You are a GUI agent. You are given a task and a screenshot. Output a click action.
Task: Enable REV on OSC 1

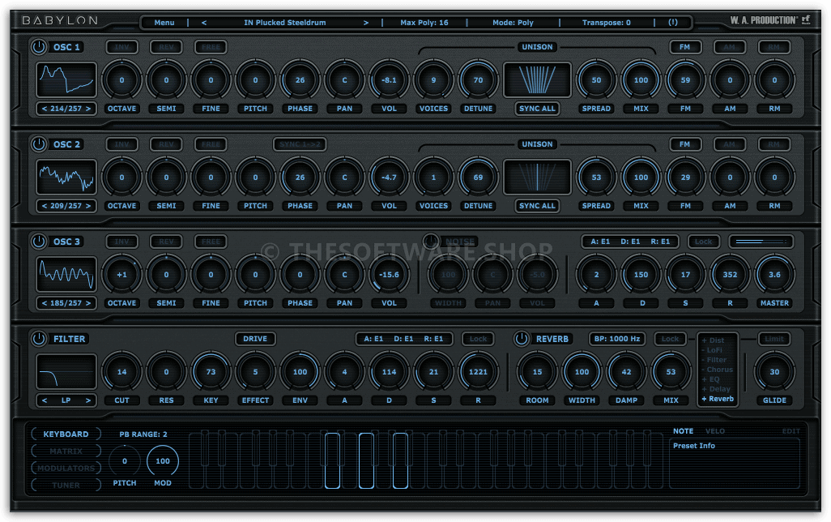(x=166, y=47)
